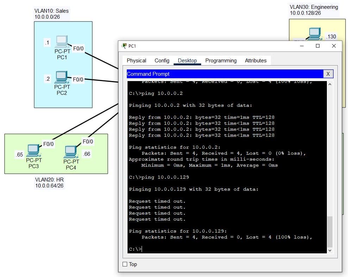This screenshot has width=348, height=277.
Task: Click the VLAN10: Sales label
Action: point(51,11)
